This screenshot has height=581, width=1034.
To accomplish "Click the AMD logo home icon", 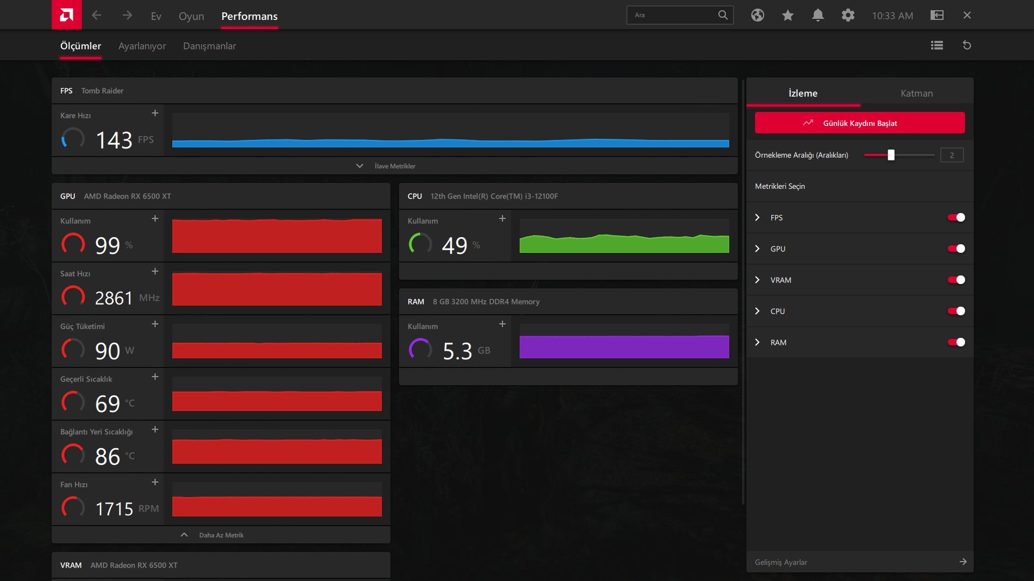I will [x=66, y=15].
